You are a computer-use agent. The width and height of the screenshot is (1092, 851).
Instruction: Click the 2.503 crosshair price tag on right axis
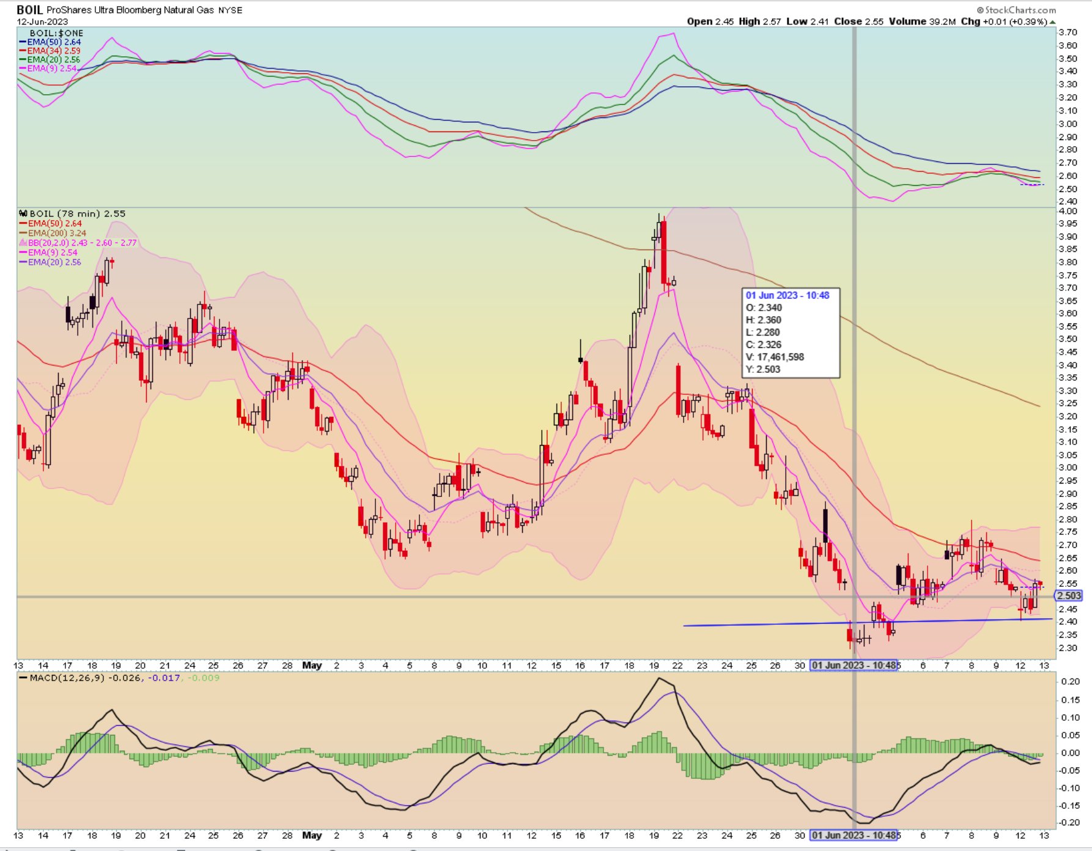(x=1069, y=595)
